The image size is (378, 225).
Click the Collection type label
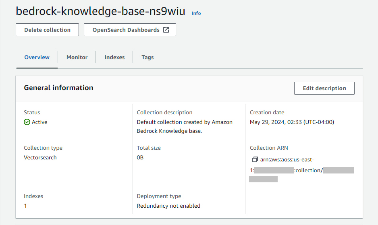point(43,148)
